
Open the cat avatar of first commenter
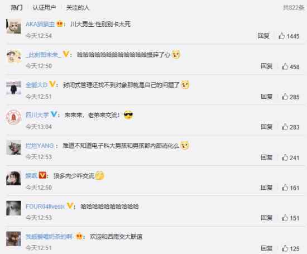pyautogui.click(x=13, y=26)
